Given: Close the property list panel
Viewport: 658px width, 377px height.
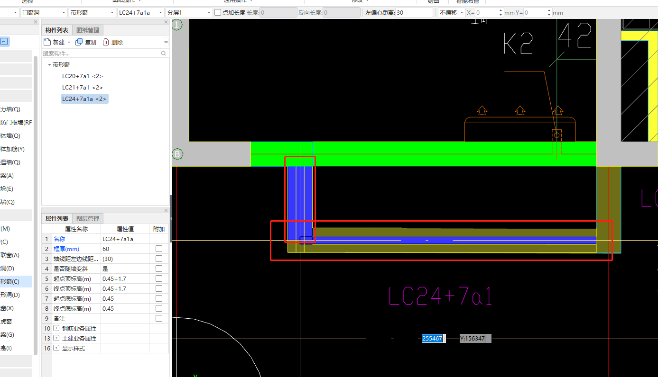Looking at the screenshot, I should 166,210.
